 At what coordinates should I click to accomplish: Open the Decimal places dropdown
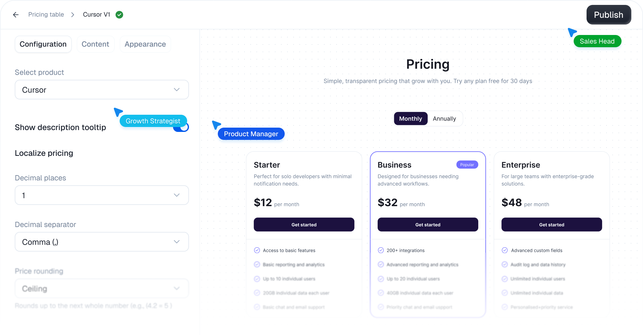(102, 195)
